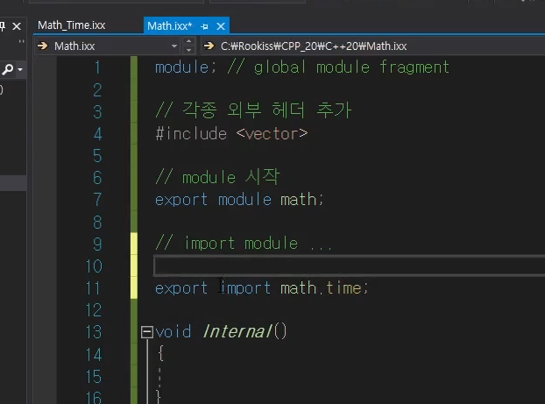Pin the Math.ixx tab
The image size is (545, 404).
click(205, 26)
